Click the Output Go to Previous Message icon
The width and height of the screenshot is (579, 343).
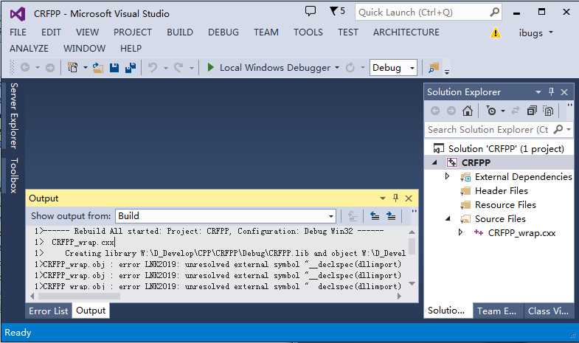(x=375, y=216)
